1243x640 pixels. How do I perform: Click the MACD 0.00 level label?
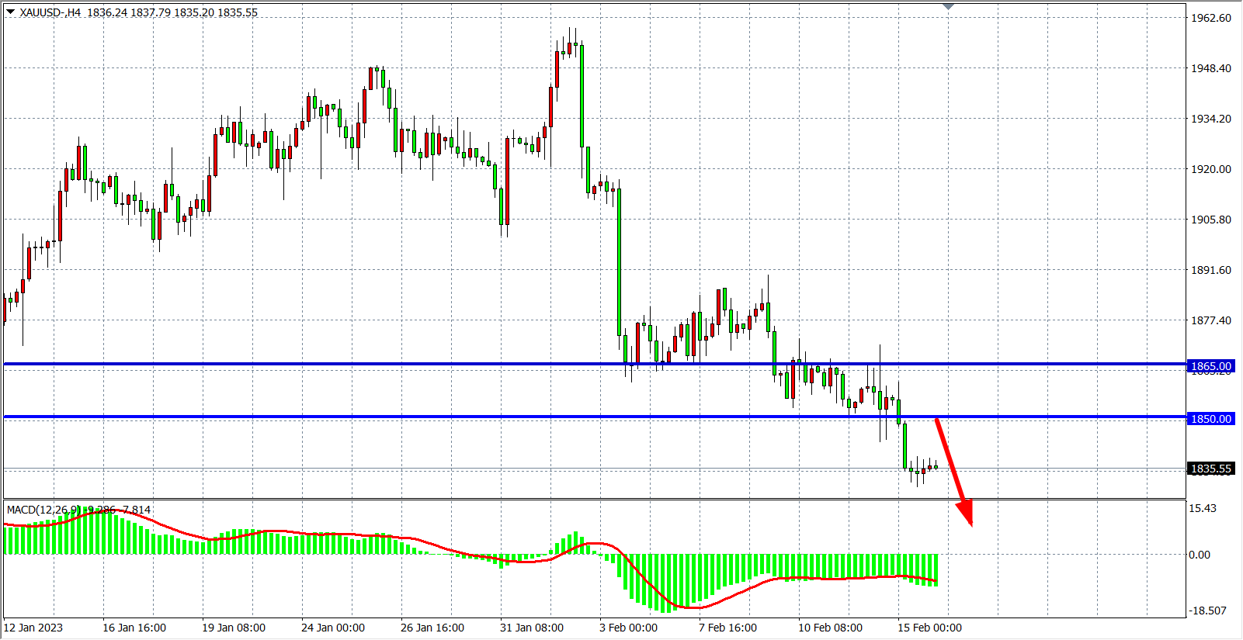pyautogui.click(x=1200, y=555)
